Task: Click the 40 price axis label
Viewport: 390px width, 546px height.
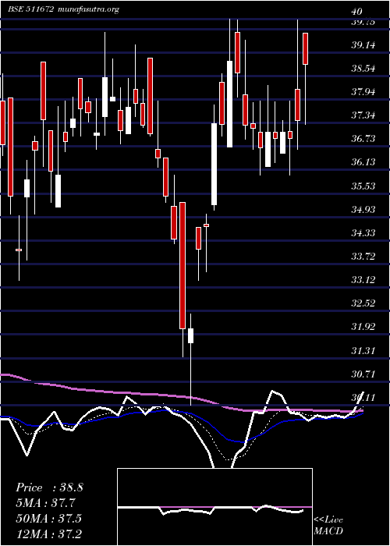Action: (x=356, y=12)
